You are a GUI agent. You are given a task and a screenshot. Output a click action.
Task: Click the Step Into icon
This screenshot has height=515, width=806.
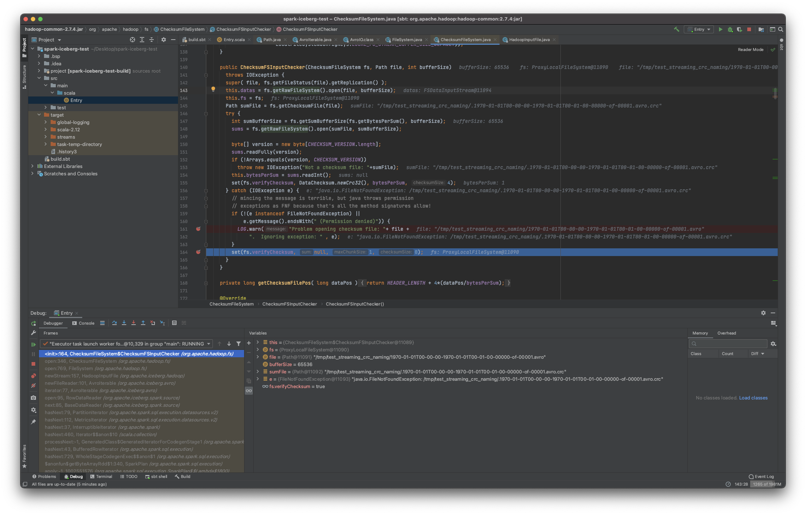124,323
